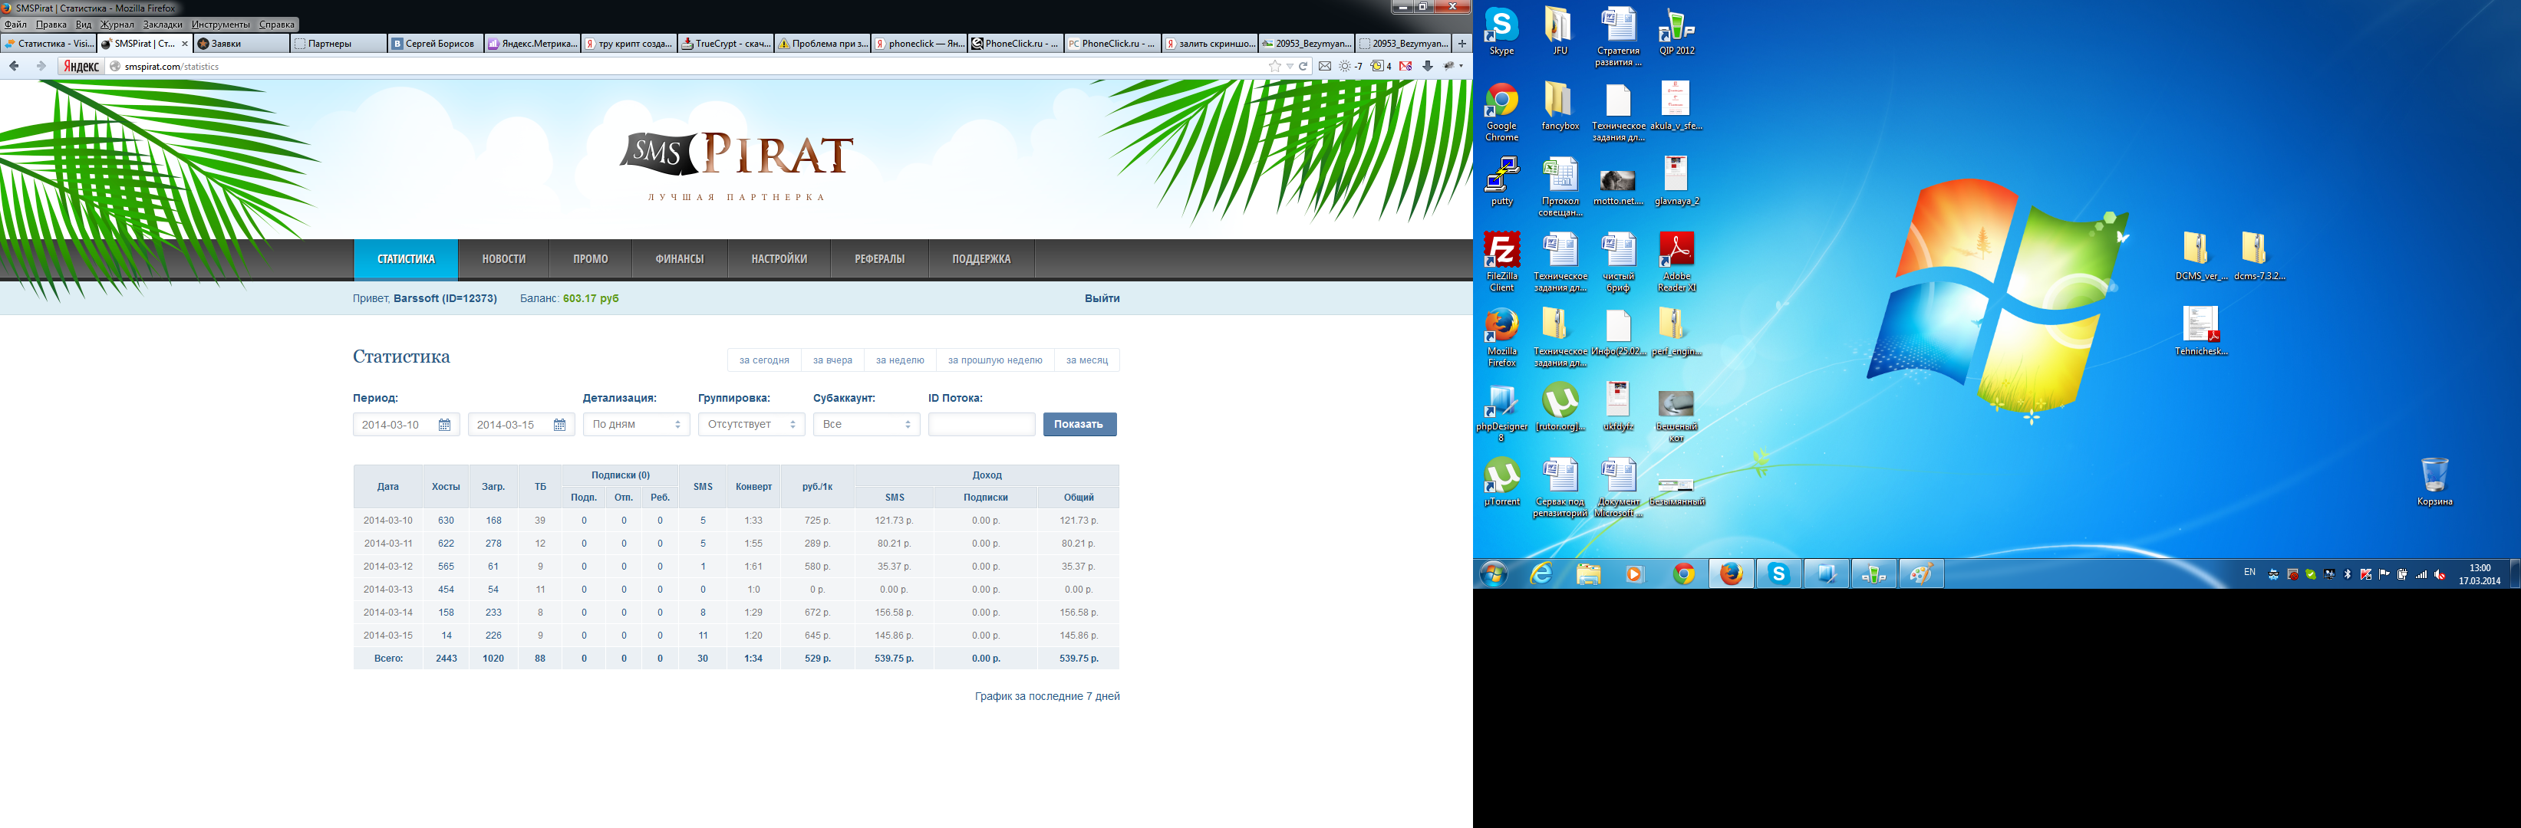Select the Mozilla Firefox desktop shortcut
Viewport: 2521px width, 828px height.
pyautogui.click(x=1501, y=338)
